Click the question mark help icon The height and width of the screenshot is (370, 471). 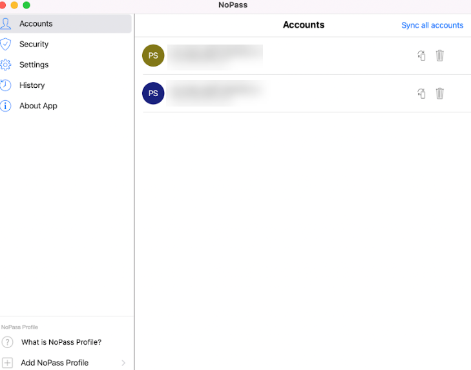(x=7, y=342)
